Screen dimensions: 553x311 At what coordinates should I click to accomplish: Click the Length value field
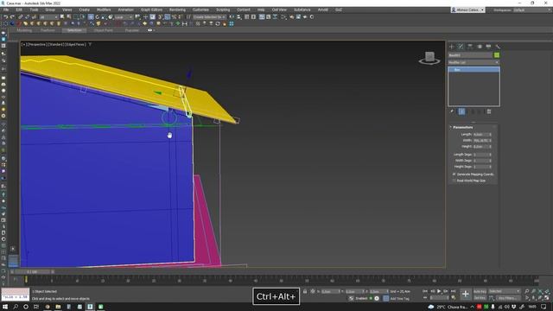(480, 135)
